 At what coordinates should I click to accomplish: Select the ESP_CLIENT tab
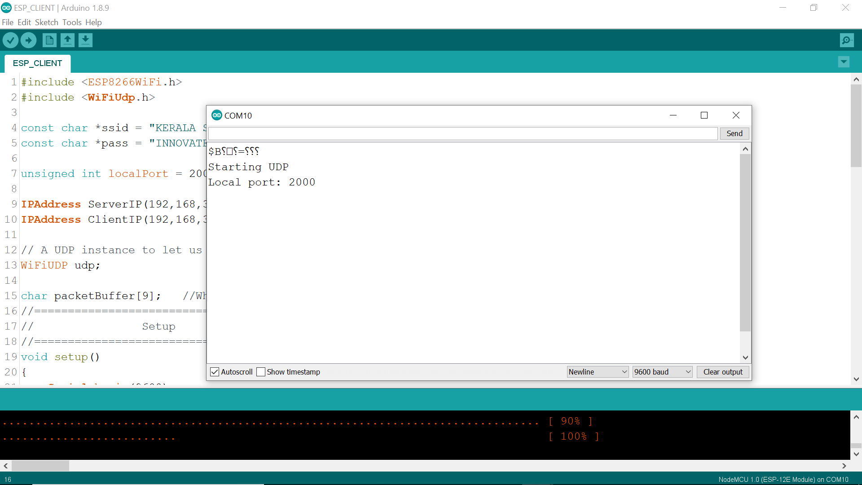click(x=37, y=63)
